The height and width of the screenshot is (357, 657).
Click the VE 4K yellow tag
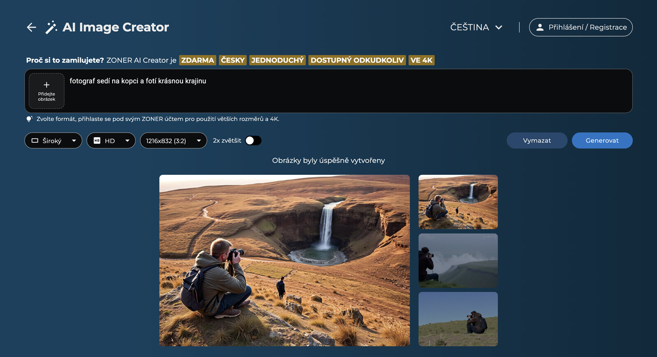click(x=421, y=60)
